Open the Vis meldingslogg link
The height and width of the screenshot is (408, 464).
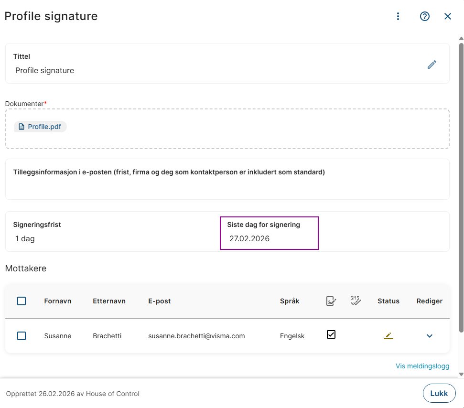point(422,366)
